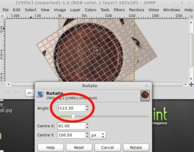194x152 pixels.
Task: Close the Rotate dialog
Action: click(147, 86)
